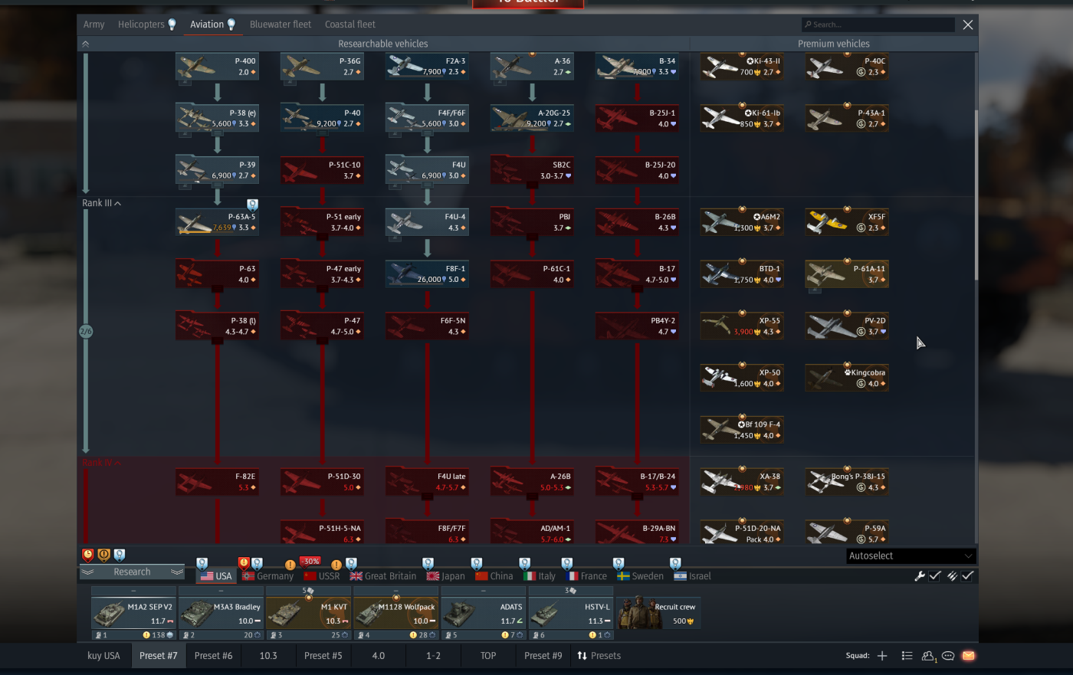Screen dimensions: 1073x675
Task: Click the vehicle Search field
Action: 878,25
